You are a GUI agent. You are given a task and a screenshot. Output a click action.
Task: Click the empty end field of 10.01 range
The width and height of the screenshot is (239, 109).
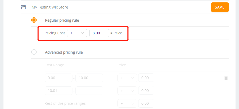[x=89, y=91]
